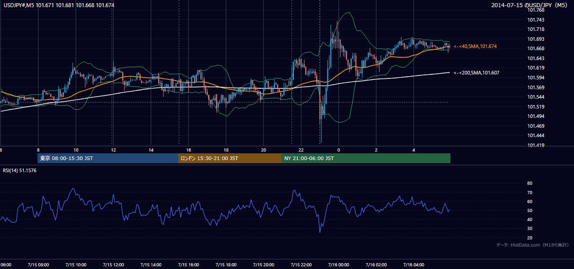
Task: Click the 7/15 16:00 bottom time label
Action: point(188,265)
